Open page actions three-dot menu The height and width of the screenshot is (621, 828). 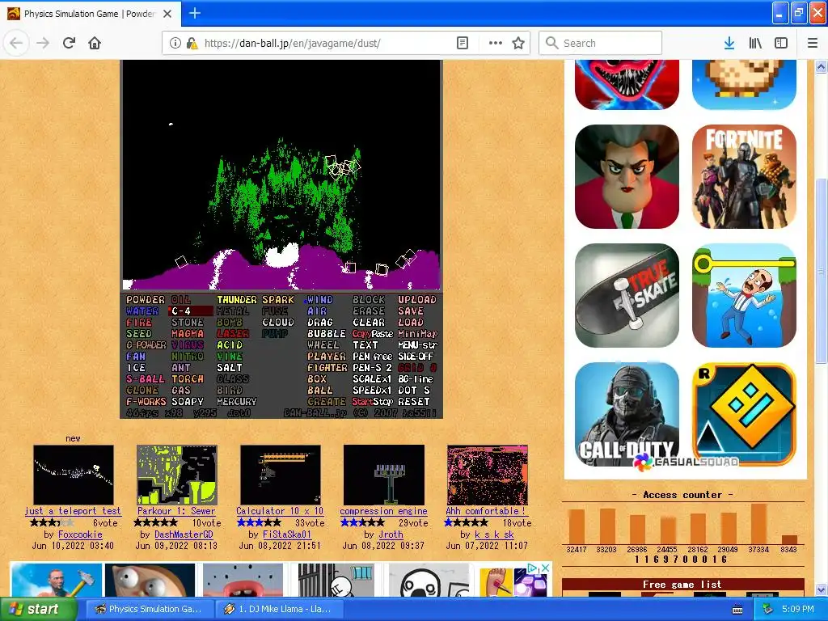pyautogui.click(x=496, y=43)
